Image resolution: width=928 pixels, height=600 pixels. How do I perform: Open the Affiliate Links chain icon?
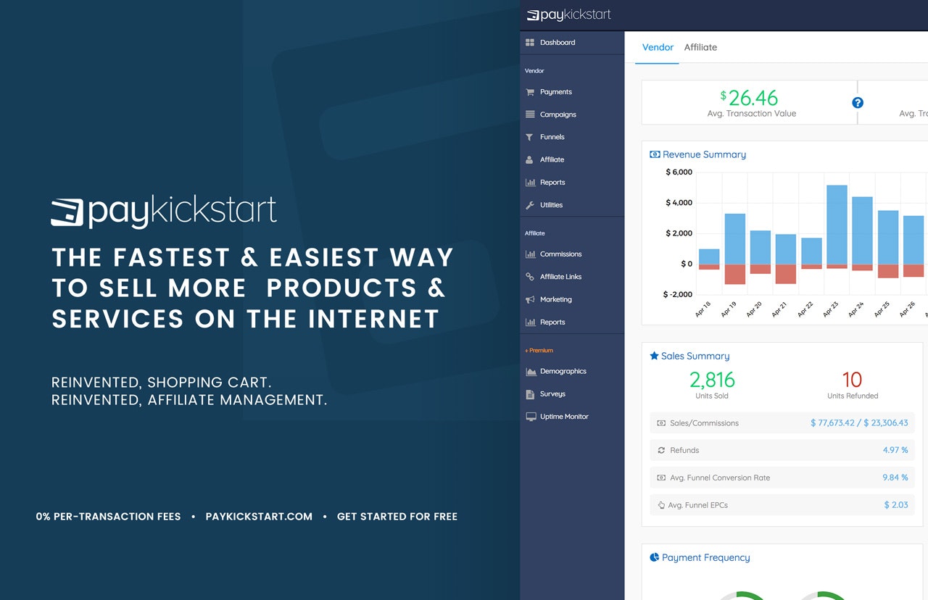(531, 276)
